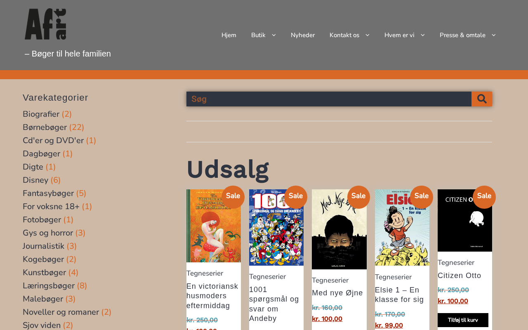The image size is (528, 330).
Task: Go to the Hjem menu item
Action: coord(229,35)
